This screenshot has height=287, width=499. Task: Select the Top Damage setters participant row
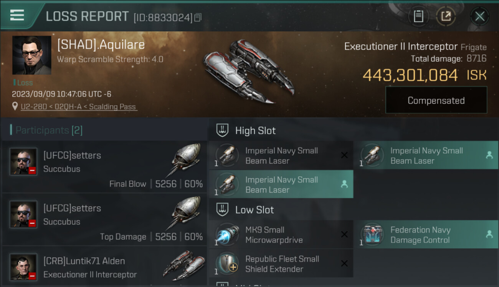point(104,219)
